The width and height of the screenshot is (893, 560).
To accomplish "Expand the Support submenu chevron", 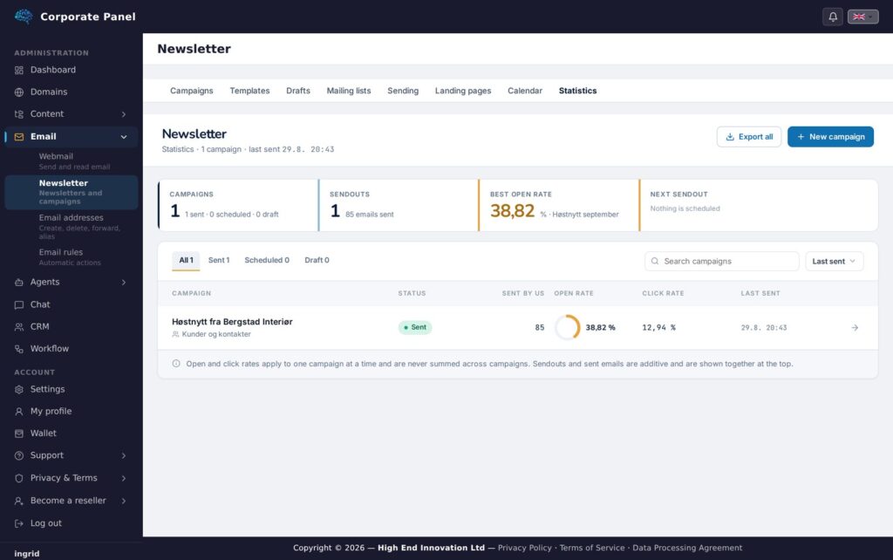I will click(124, 455).
